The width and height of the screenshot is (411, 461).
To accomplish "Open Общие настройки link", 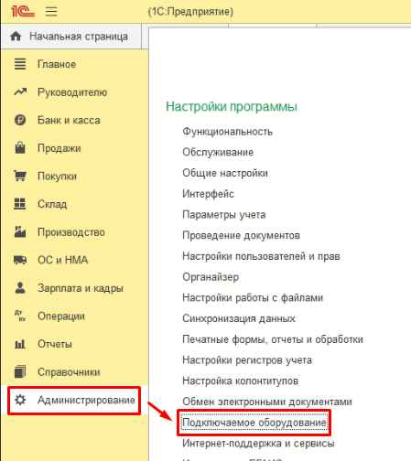I will (225, 173).
